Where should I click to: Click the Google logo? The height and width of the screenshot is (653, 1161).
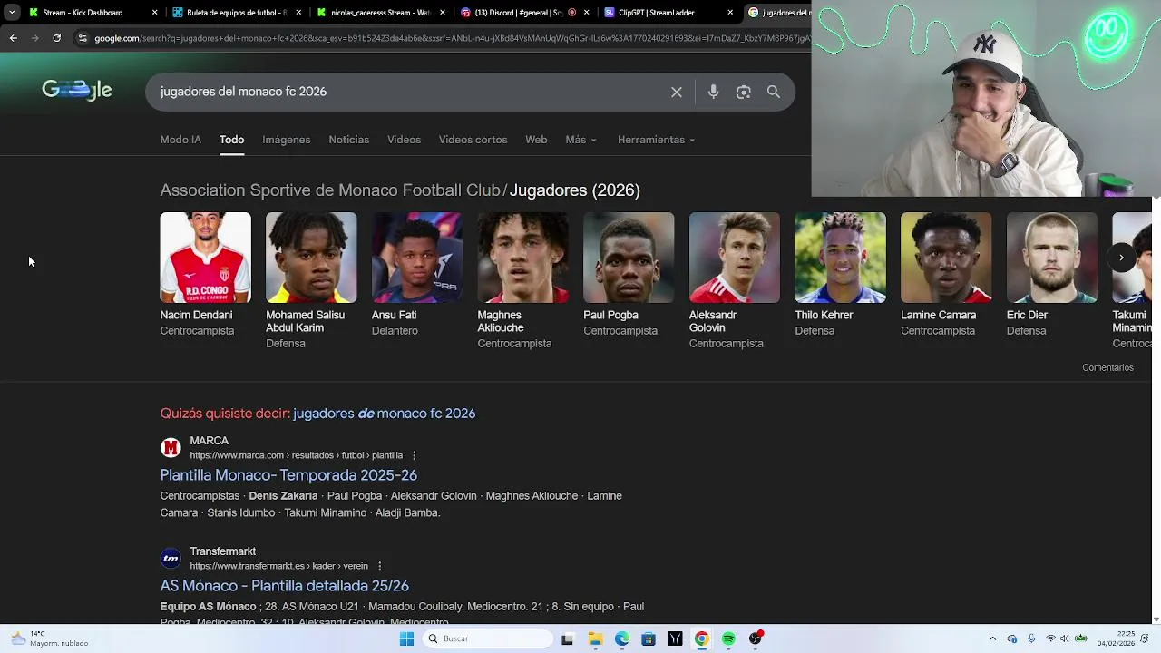(77, 90)
